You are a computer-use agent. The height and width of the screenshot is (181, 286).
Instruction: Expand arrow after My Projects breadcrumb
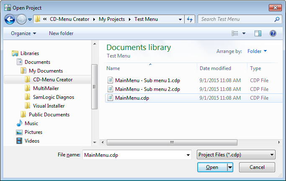point(130,19)
